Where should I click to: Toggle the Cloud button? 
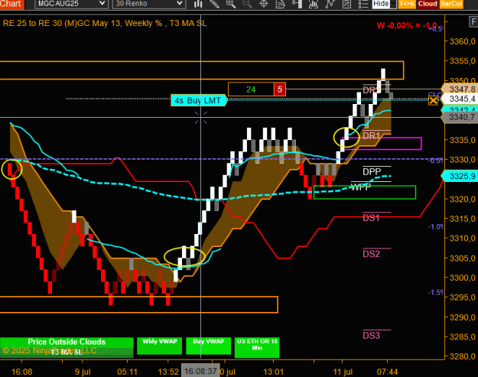click(x=428, y=4)
